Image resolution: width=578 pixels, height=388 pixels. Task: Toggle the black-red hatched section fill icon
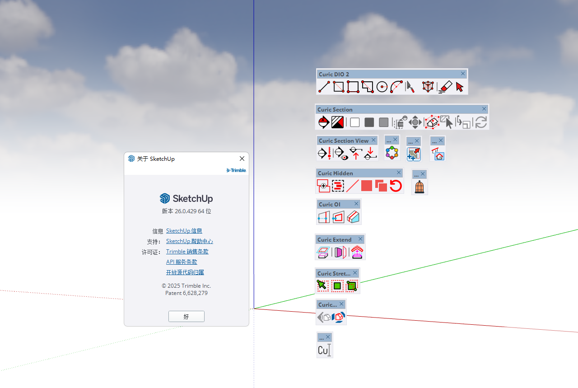pos(337,122)
